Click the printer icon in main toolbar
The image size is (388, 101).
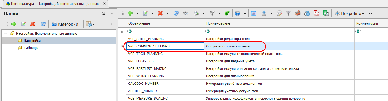tap(196, 13)
